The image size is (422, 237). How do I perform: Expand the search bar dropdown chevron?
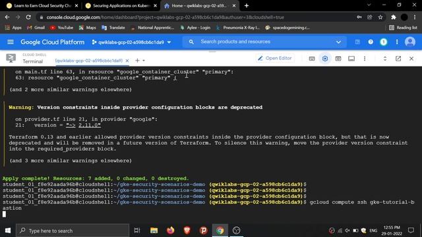point(338,42)
